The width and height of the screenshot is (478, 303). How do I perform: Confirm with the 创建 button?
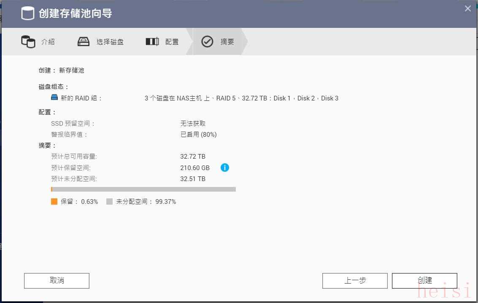[x=424, y=281]
